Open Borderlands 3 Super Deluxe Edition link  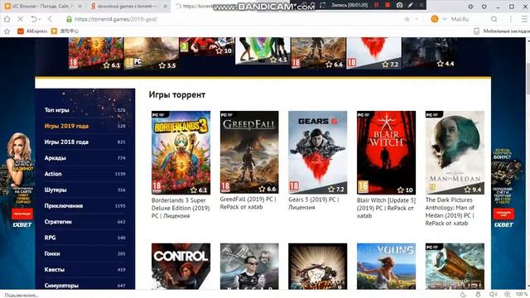point(181,208)
